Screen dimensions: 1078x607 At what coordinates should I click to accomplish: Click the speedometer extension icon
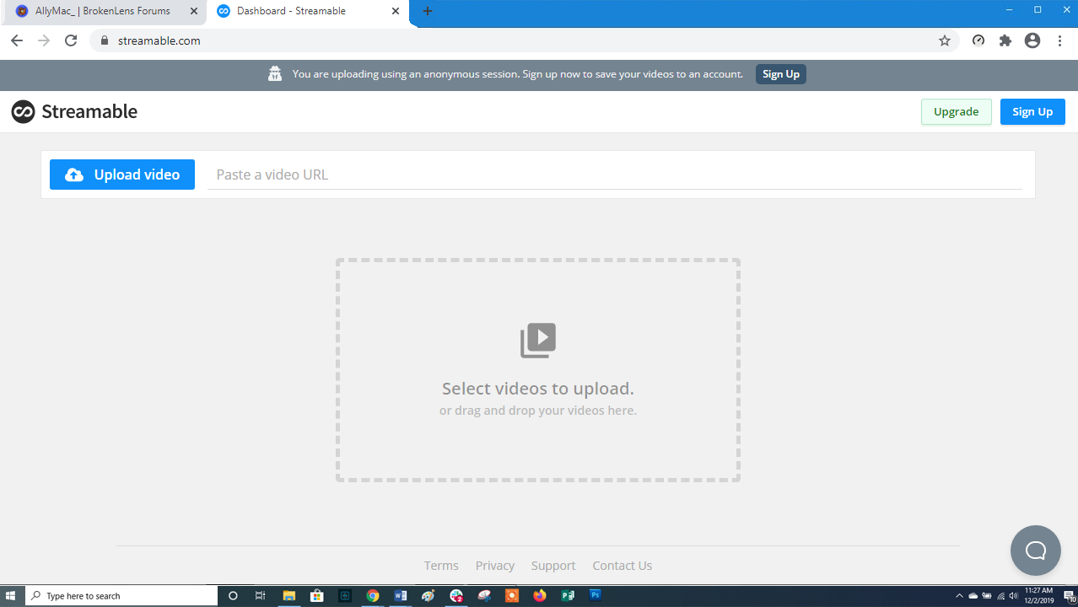[x=978, y=40]
